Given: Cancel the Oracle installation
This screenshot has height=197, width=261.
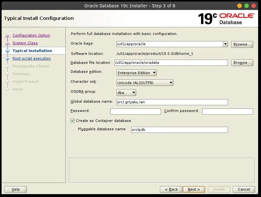Looking at the screenshot, I should coord(244,189).
